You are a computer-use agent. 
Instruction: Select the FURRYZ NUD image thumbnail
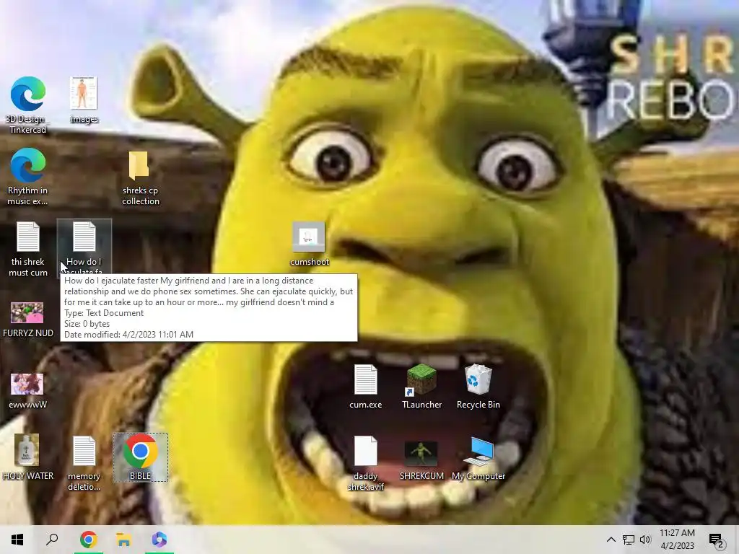pyautogui.click(x=28, y=320)
